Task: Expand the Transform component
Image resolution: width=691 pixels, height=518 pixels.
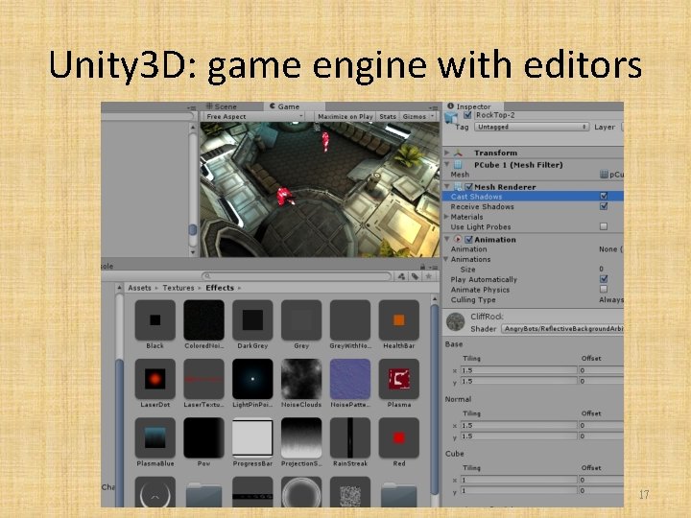Action: pyautogui.click(x=447, y=153)
